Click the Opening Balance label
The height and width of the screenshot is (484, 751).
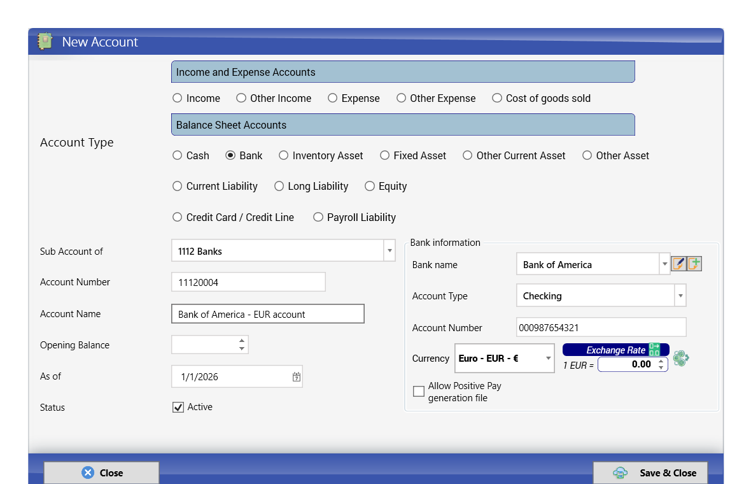(74, 345)
